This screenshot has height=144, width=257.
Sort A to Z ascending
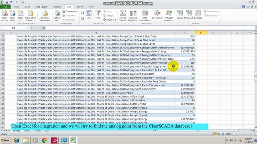(83, 13)
